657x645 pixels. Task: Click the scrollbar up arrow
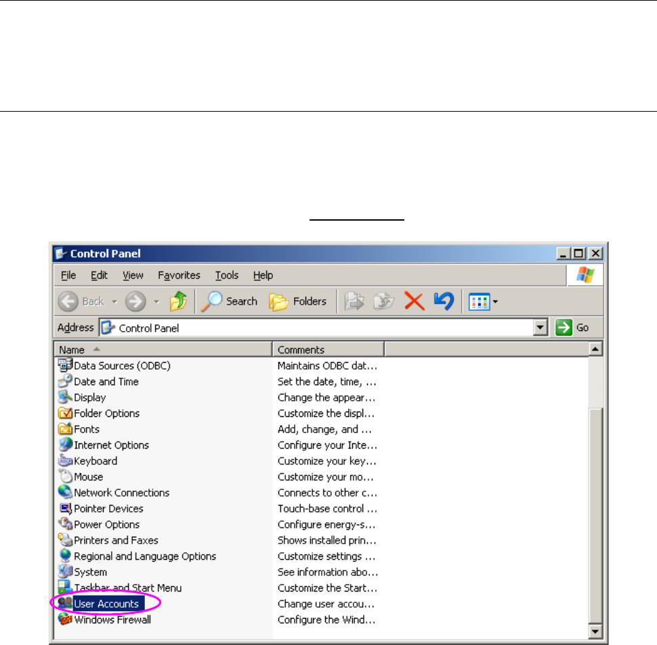click(x=595, y=349)
